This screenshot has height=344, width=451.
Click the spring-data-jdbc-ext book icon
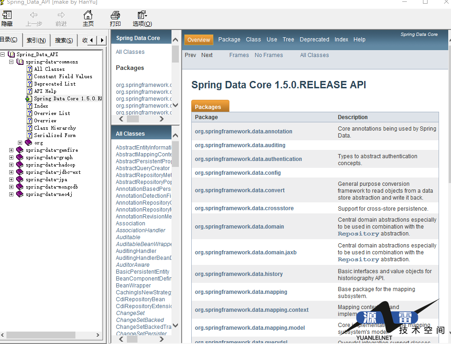[20, 172]
